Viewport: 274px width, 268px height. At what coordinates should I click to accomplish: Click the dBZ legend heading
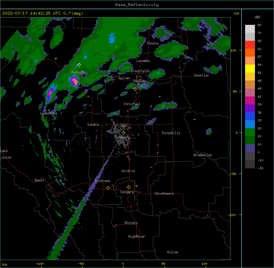pyautogui.click(x=257, y=17)
